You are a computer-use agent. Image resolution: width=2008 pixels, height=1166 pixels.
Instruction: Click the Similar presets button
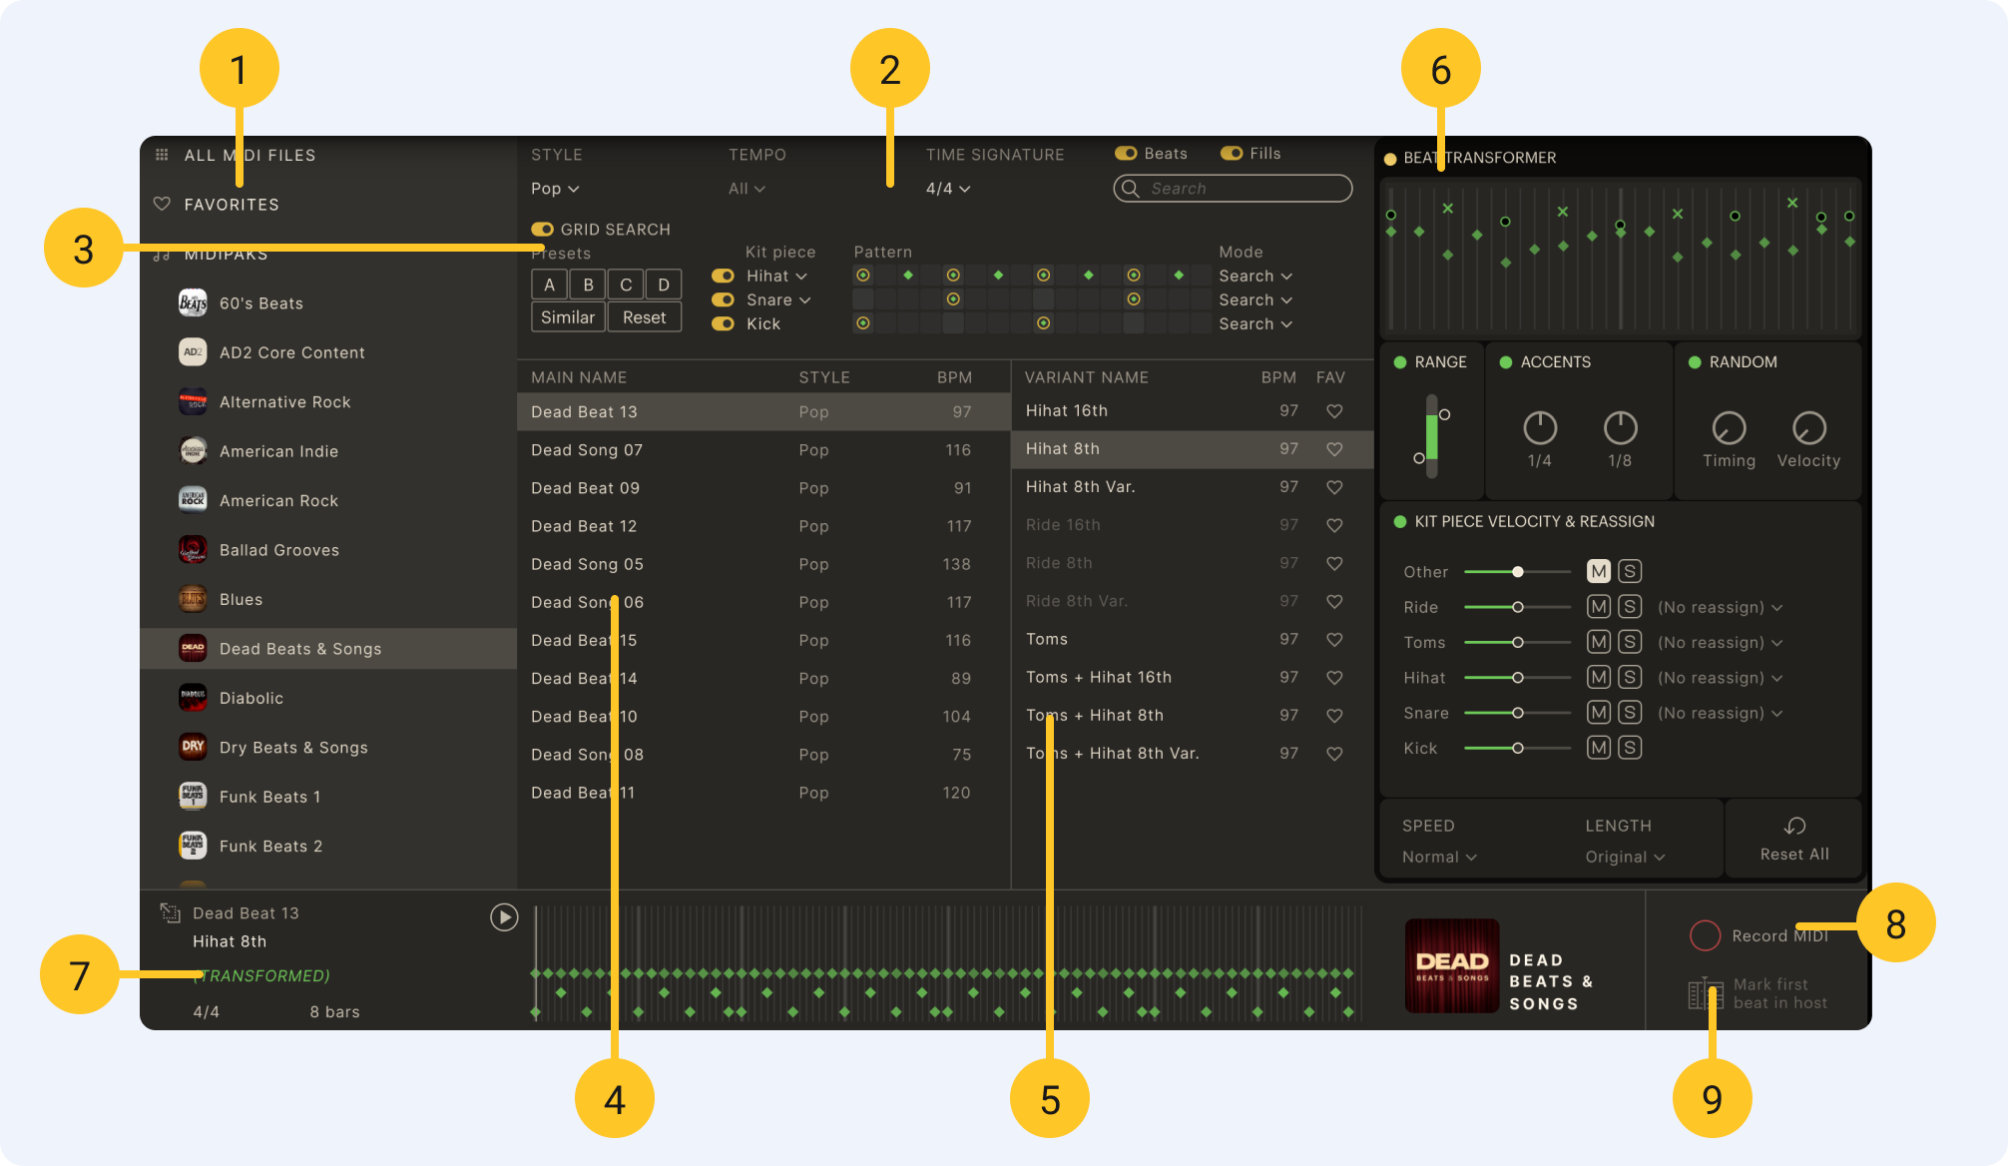pos(567,316)
